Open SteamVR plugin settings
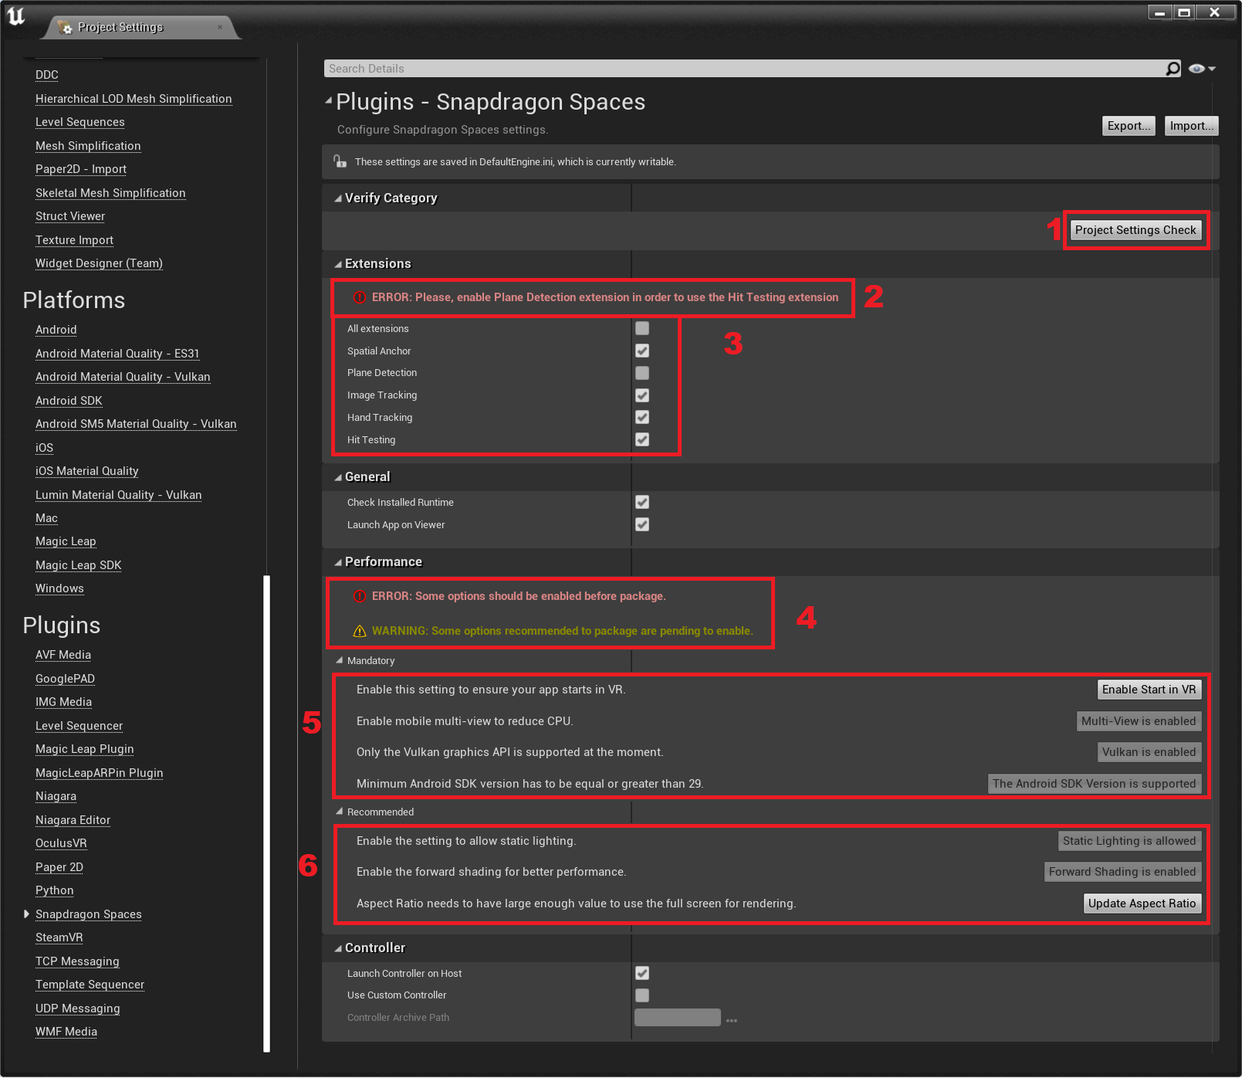Image resolution: width=1242 pixels, height=1078 pixels. (59, 937)
